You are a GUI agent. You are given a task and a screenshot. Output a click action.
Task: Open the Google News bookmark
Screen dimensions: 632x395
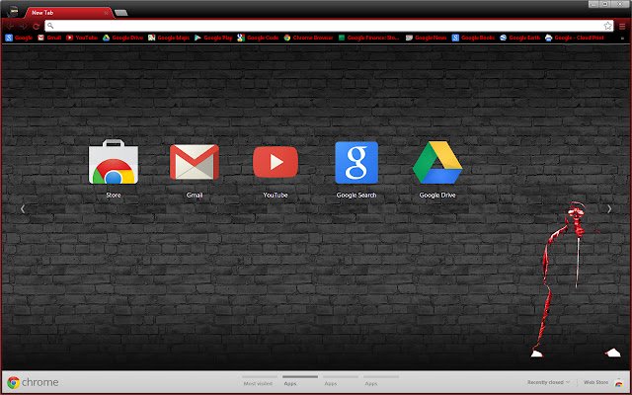(426, 38)
